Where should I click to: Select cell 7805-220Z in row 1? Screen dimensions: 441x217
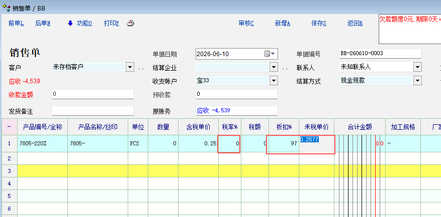point(42,143)
